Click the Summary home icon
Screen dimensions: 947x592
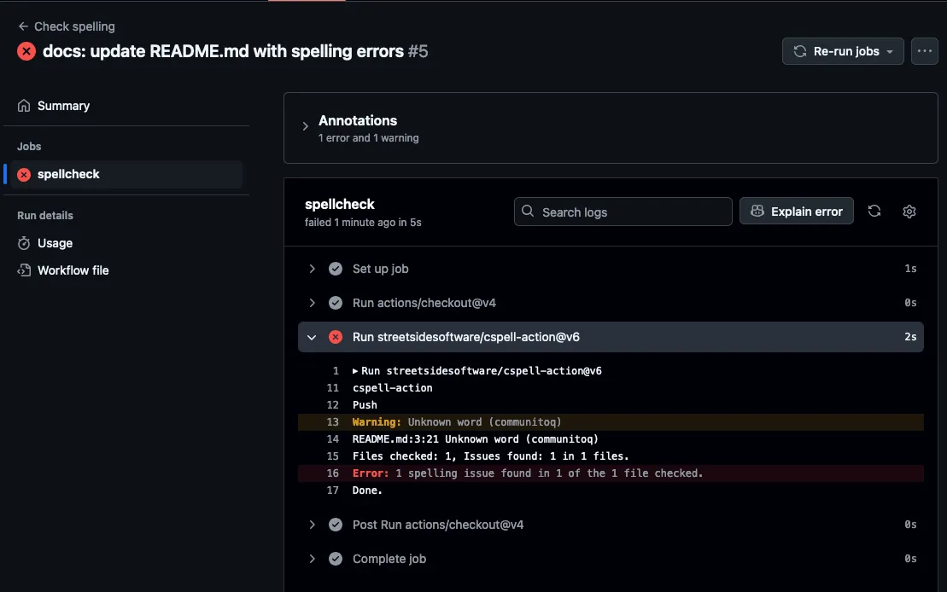(24, 106)
